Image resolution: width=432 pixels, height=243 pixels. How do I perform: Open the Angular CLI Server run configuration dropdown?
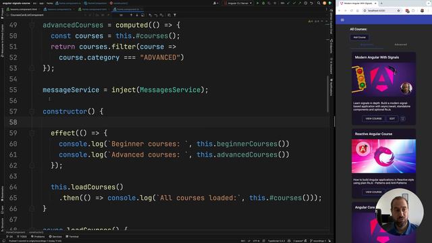click(239, 3)
